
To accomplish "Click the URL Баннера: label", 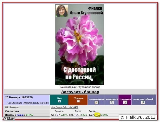I will pos(12,107).
